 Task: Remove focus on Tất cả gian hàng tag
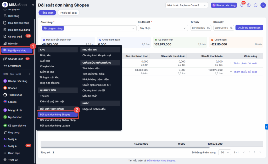(53, 28)
